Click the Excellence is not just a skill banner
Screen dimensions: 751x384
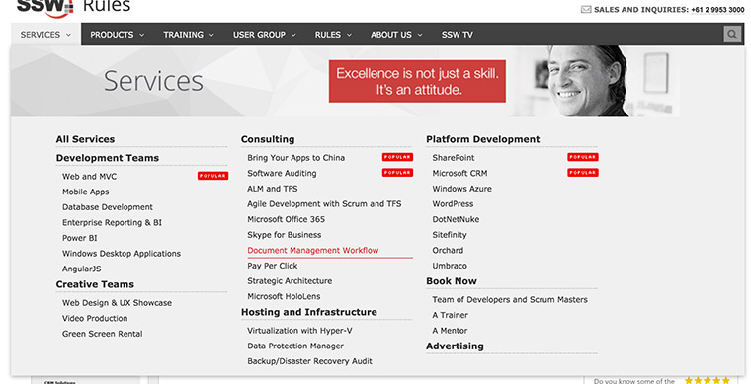[x=417, y=81]
